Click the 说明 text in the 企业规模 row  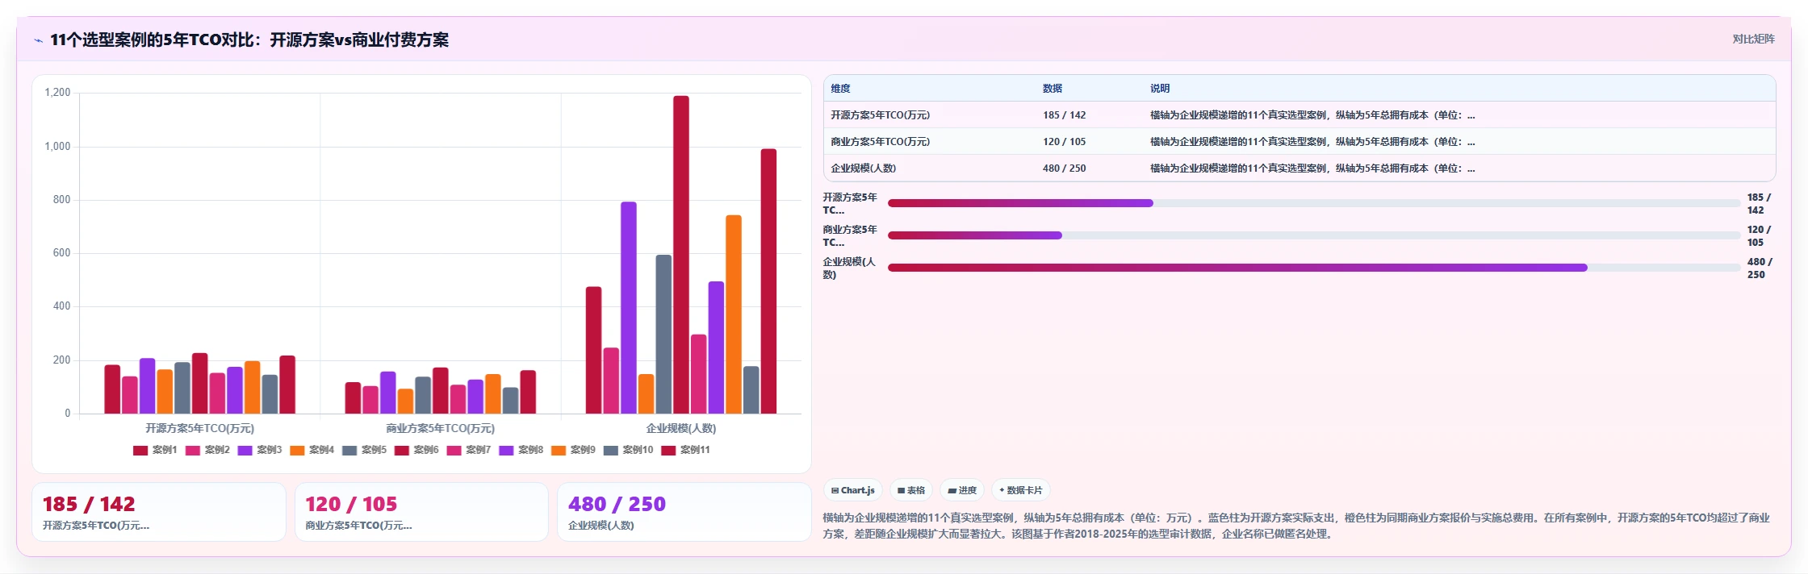coord(1312,168)
